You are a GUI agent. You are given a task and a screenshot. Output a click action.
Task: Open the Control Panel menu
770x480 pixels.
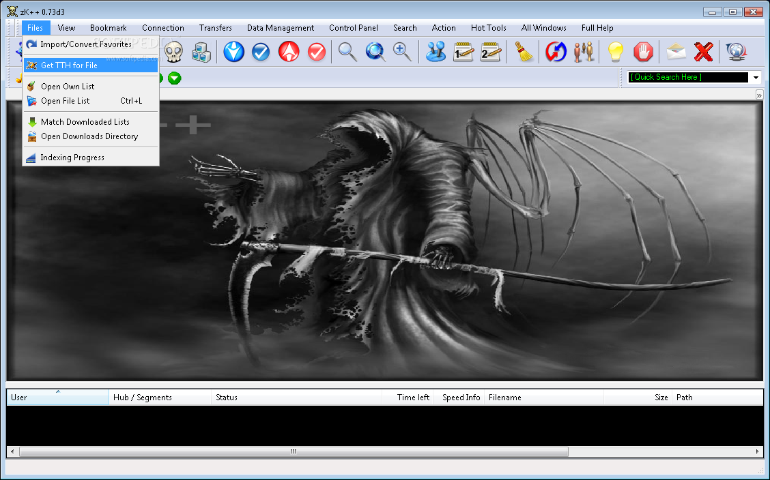click(354, 28)
